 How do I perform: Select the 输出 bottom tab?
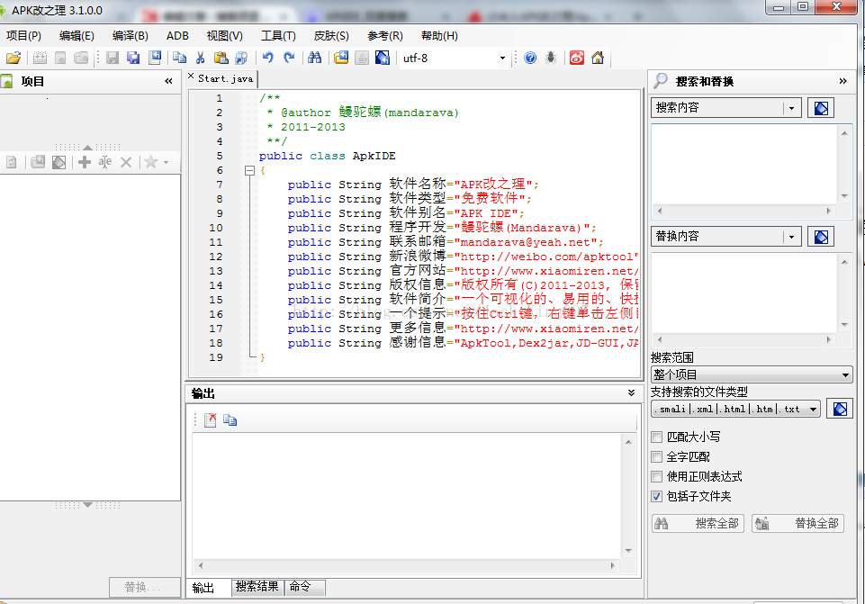point(209,588)
